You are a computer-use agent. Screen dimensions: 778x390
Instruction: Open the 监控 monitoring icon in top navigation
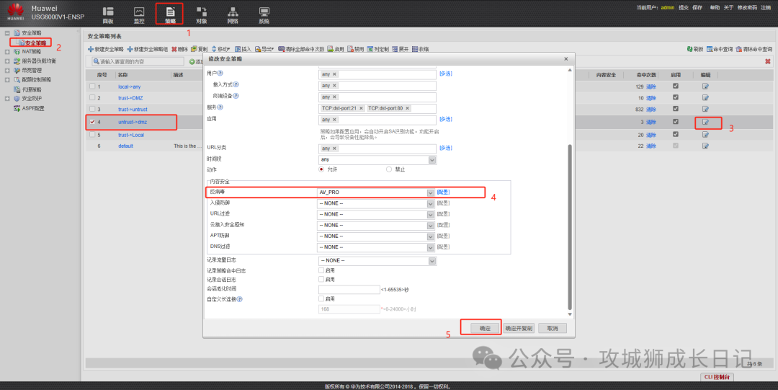tap(139, 14)
